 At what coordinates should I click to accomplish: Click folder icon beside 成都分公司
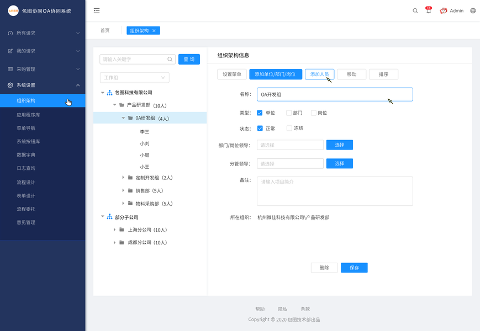[x=122, y=242]
